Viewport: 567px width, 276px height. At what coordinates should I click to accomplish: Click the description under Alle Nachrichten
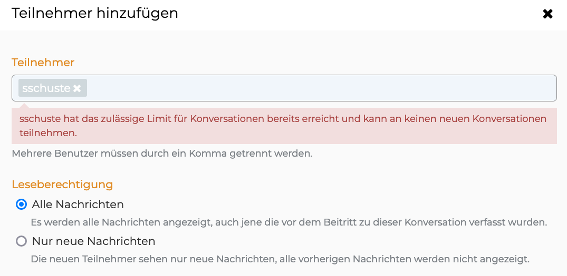click(289, 222)
